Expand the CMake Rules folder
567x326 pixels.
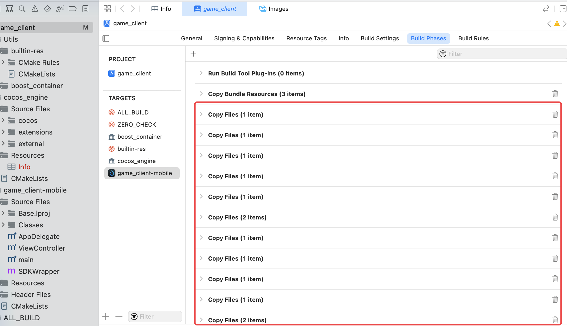[x=3, y=62]
